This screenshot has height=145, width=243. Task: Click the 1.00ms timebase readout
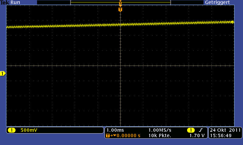115,130
